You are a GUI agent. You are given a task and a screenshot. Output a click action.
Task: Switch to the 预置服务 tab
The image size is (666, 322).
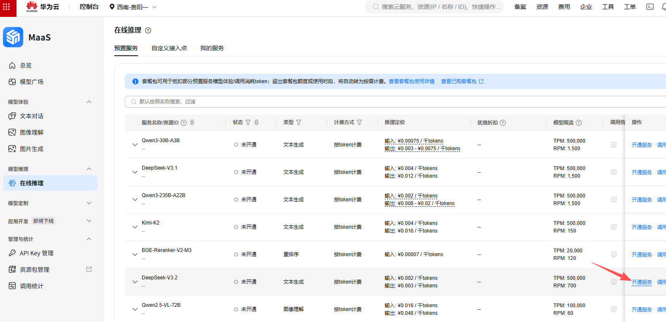point(126,48)
